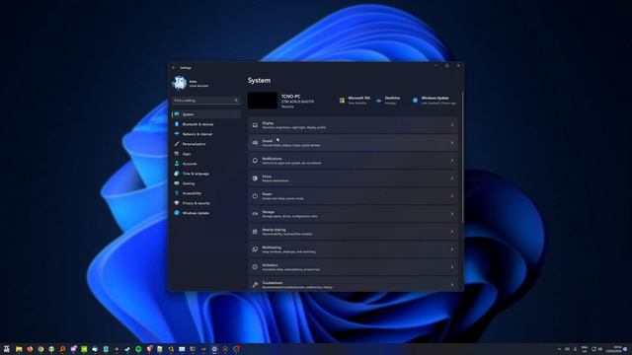The width and height of the screenshot is (632, 355).
Task: Open the Microsoft 365 card
Action: click(355, 101)
